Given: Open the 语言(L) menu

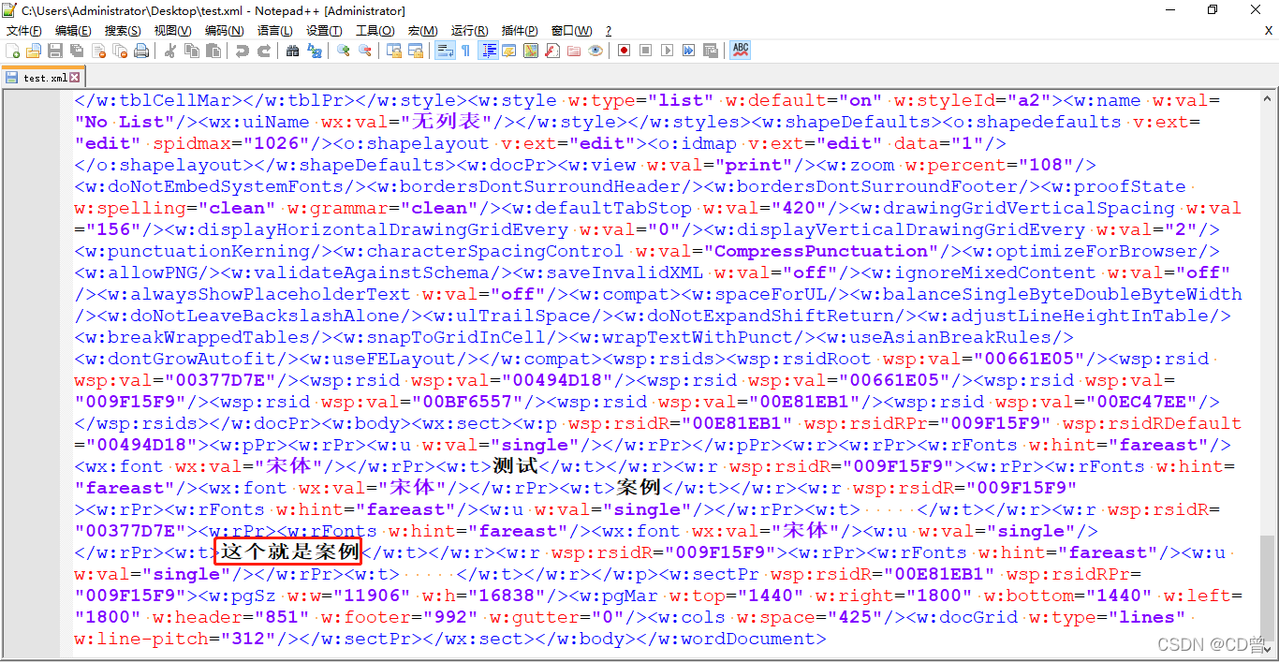Looking at the screenshot, I should point(274,31).
